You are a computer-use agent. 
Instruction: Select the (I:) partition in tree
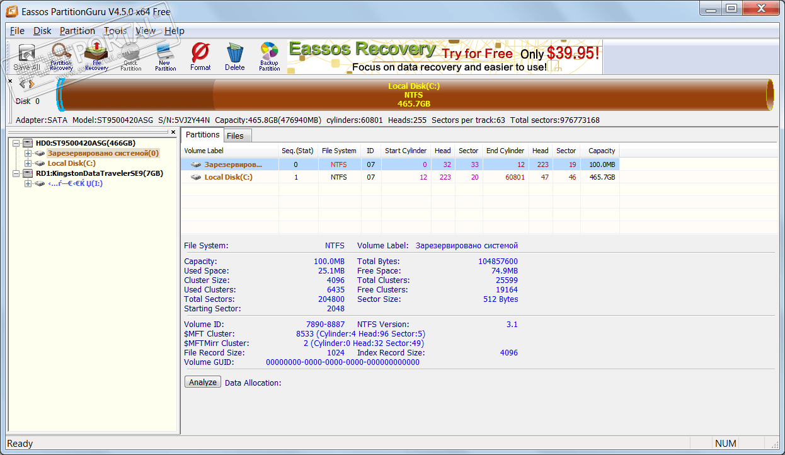pos(75,183)
